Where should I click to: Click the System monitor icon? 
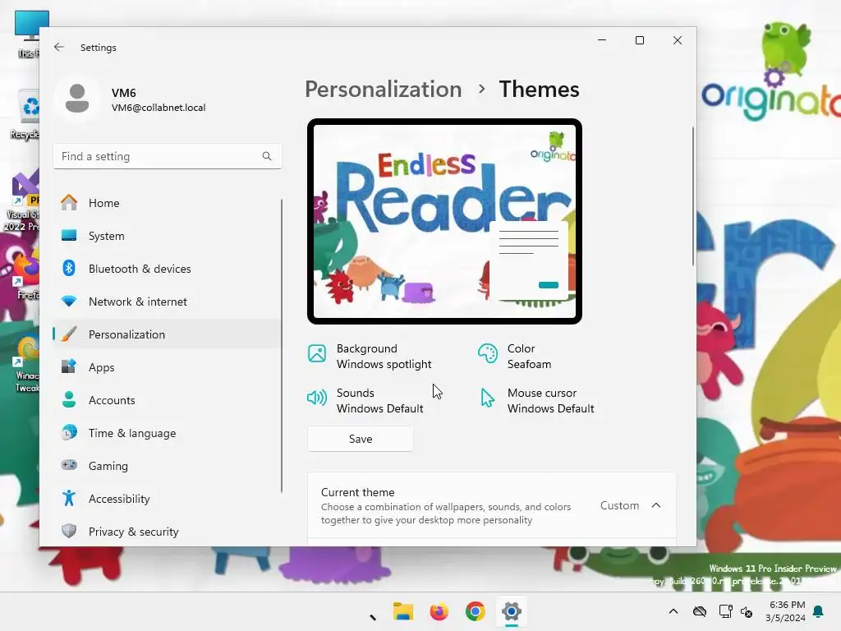point(69,236)
